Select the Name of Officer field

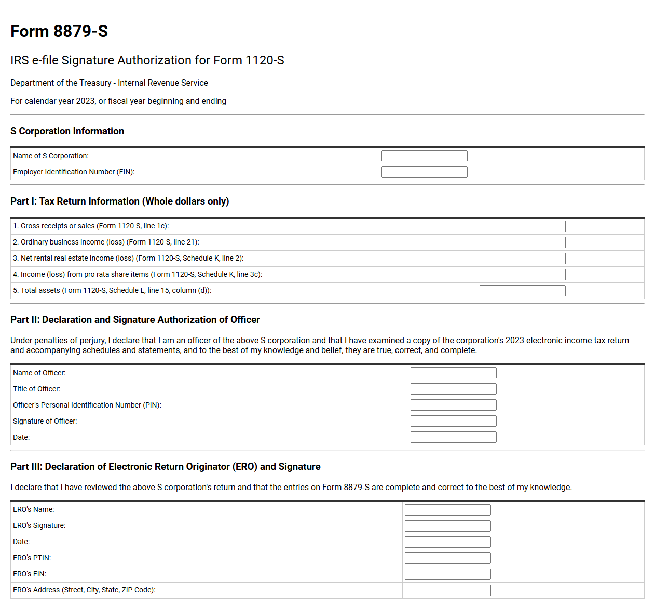[x=453, y=373]
